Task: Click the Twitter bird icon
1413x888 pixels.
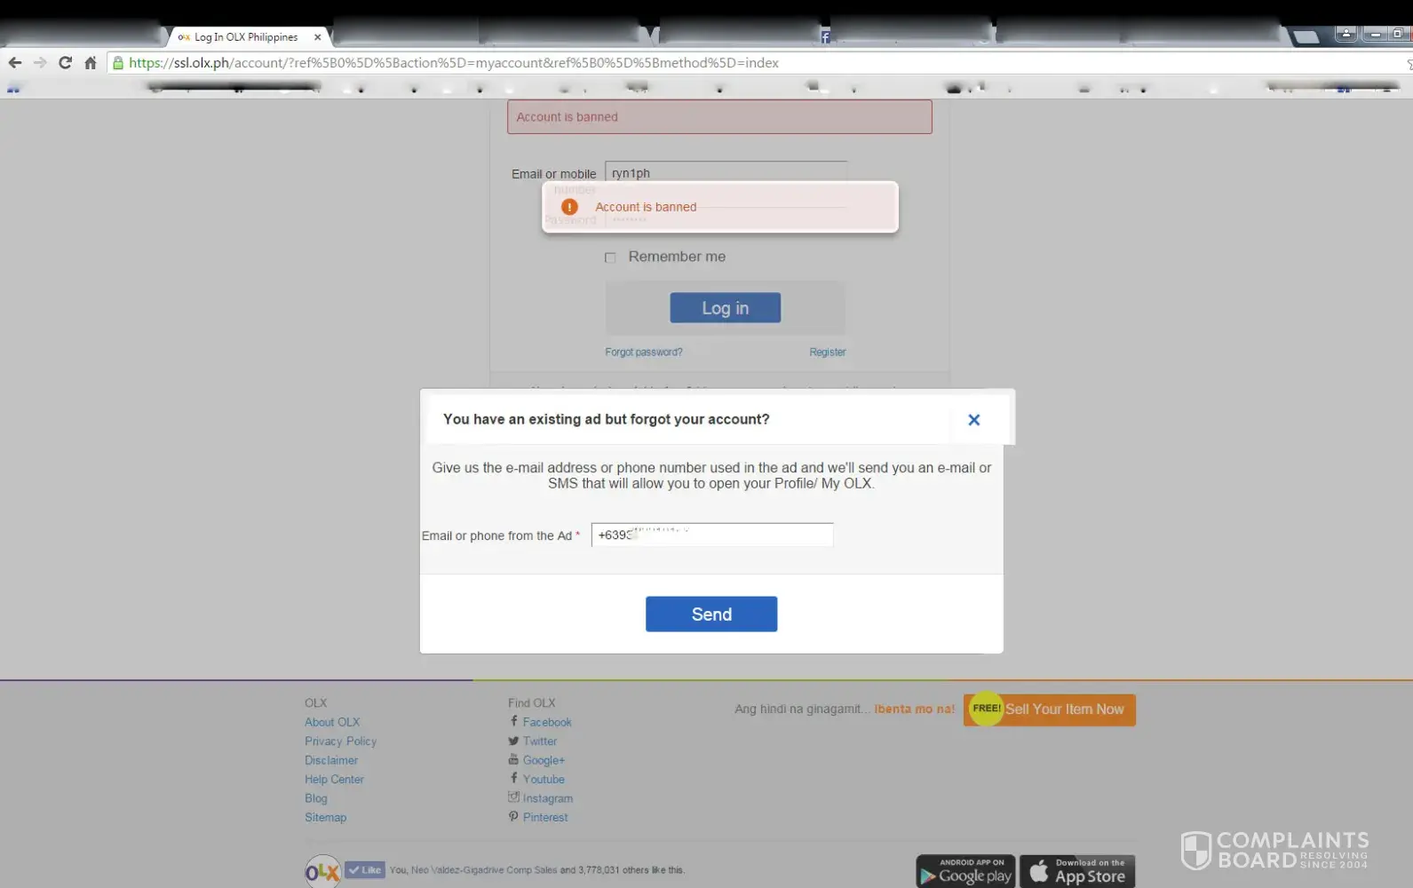Action: click(513, 741)
